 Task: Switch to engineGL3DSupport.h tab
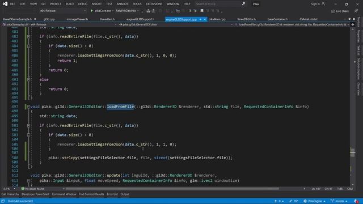(x=140, y=19)
